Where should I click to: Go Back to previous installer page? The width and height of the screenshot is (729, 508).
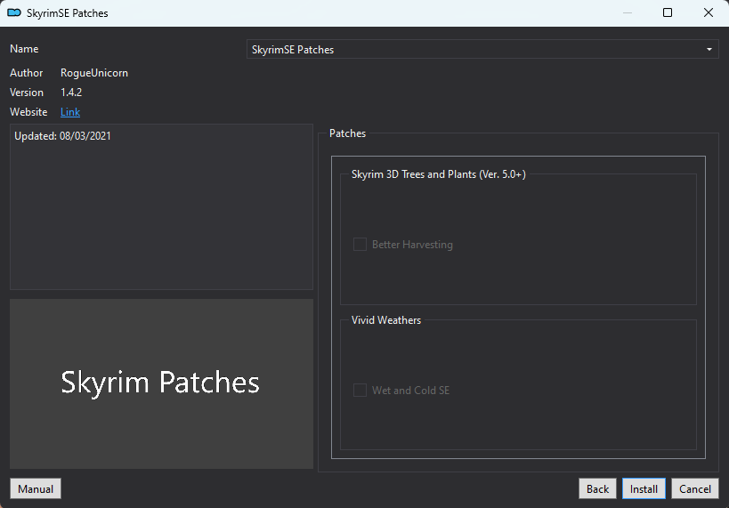click(597, 489)
